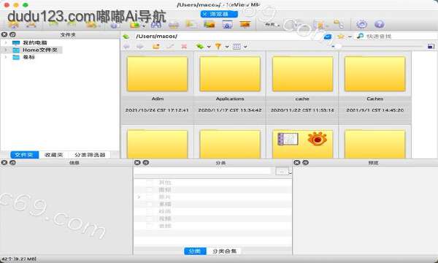Expand the 我的电脑 tree node
Image resolution: width=438 pixels, height=263 pixels.
point(6,43)
